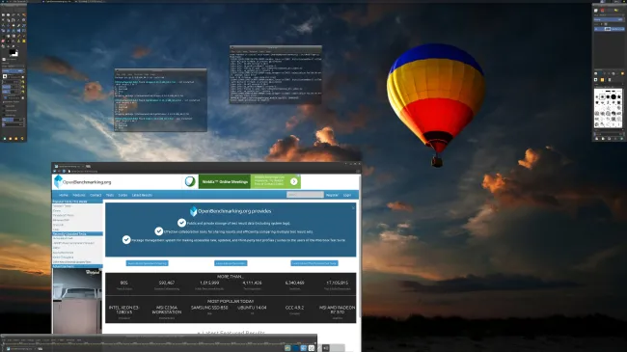Click the OpenBenchmarking.org logo
Viewport: 627px width, 352px height.
point(83,182)
